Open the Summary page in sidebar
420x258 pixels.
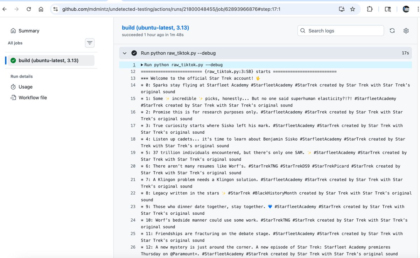point(29,31)
